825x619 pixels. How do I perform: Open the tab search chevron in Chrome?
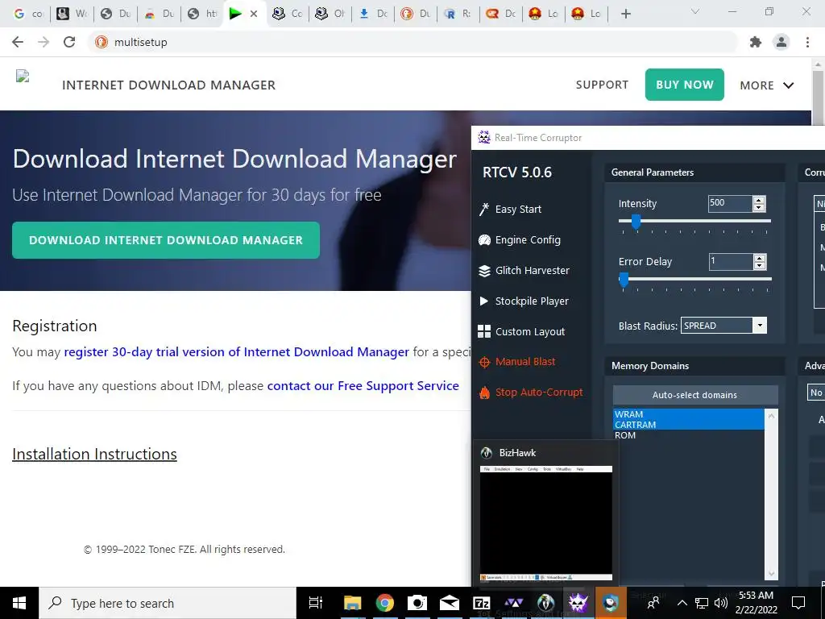pos(695,11)
